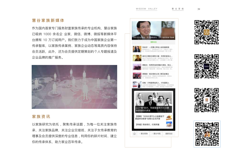The width and height of the screenshot is (250, 166).
Task: Open the 【理事】2016大郭TCL公益基金 article
Action: coord(153,118)
